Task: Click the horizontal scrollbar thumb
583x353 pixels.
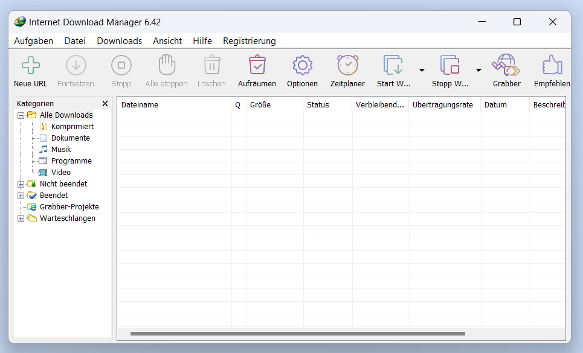Action: coord(298,334)
